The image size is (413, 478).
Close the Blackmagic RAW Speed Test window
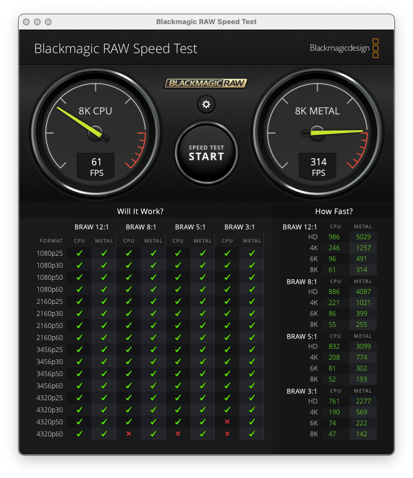[x=26, y=22]
